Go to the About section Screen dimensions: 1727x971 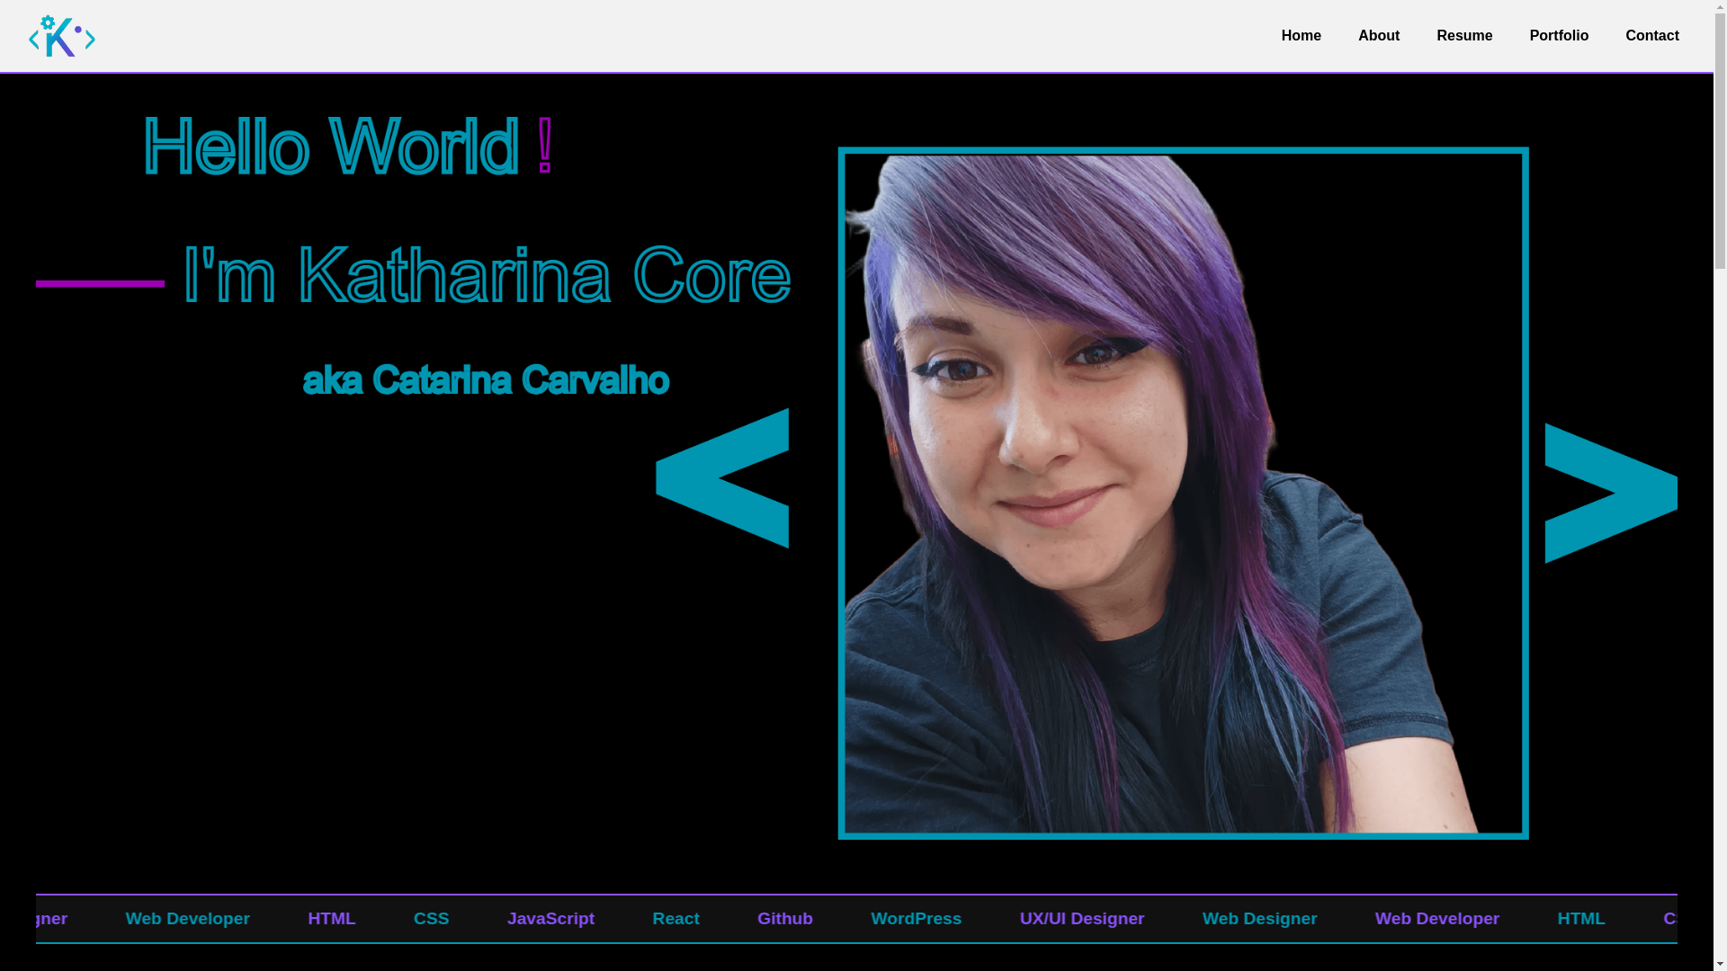[x=1378, y=36]
